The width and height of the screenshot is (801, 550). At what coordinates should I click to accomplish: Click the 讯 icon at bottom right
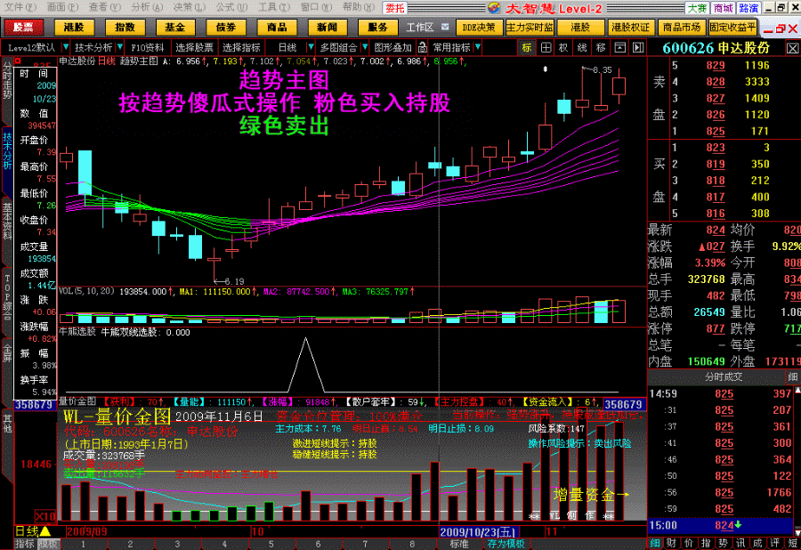coord(740,544)
